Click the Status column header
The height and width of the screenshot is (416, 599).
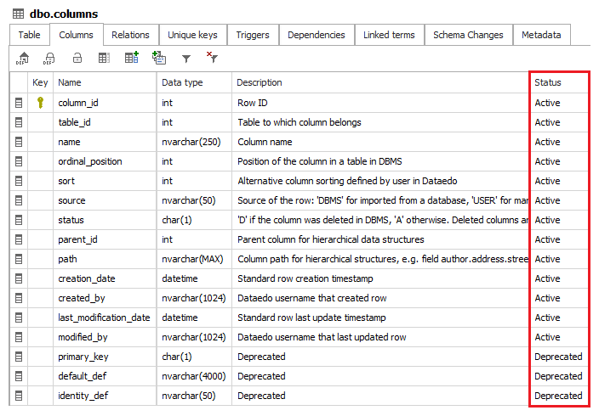tap(548, 82)
